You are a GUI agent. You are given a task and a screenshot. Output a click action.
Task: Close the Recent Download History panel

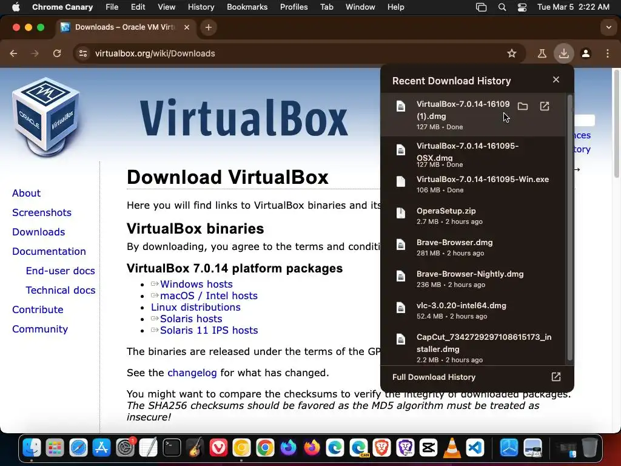click(x=556, y=79)
